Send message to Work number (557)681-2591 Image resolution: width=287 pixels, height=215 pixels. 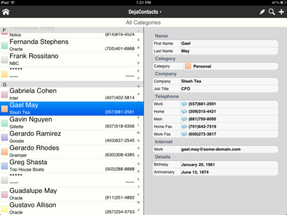tap(184, 104)
